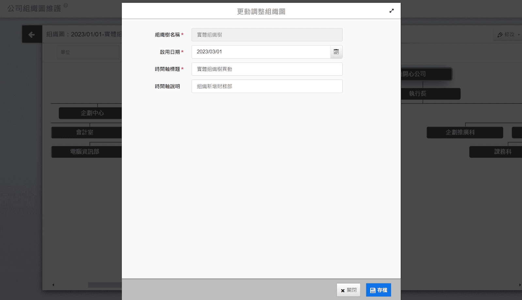
Task: Save with the 存檔 button
Action: point(378,290)
